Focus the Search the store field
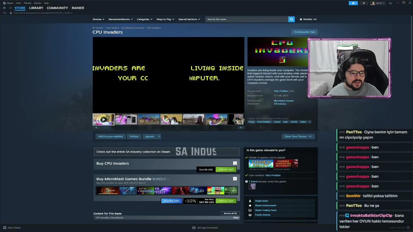The image size is (413, 232). (247, 19)
